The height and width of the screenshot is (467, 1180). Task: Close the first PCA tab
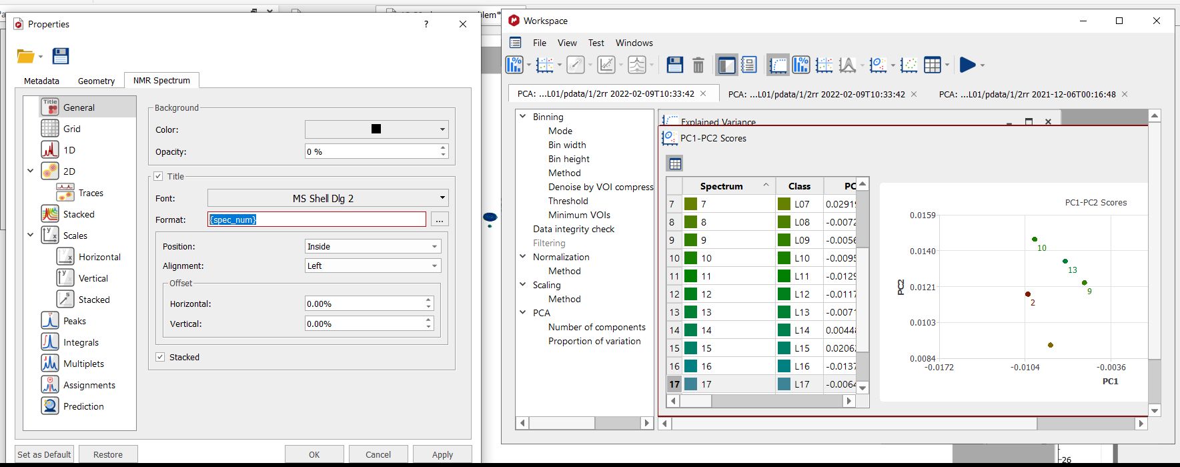(702, 93)
